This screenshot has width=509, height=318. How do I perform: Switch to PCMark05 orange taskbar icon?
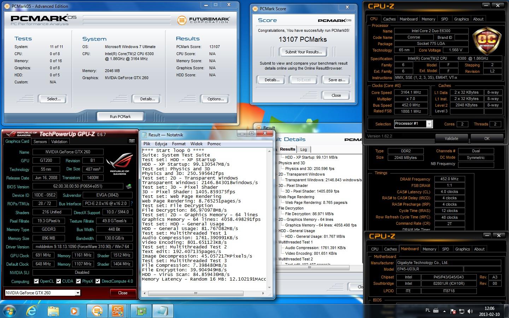pyautogui.click(x=97, y=311)
